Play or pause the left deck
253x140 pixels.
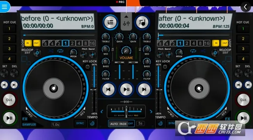pos(9,118)
